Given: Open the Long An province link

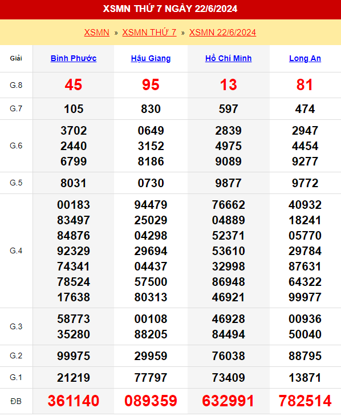Looking at the screenshot, I should pos(305,58).
